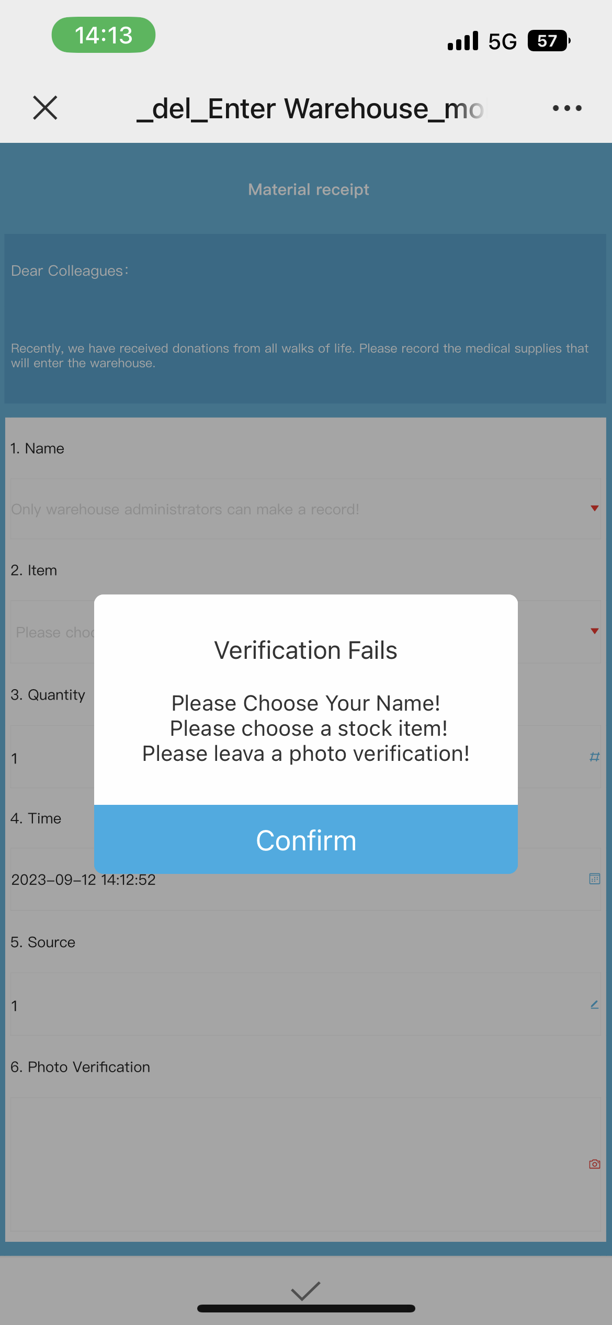Click the 'Verification Fails' dialog title

click(x=305, y=650)
